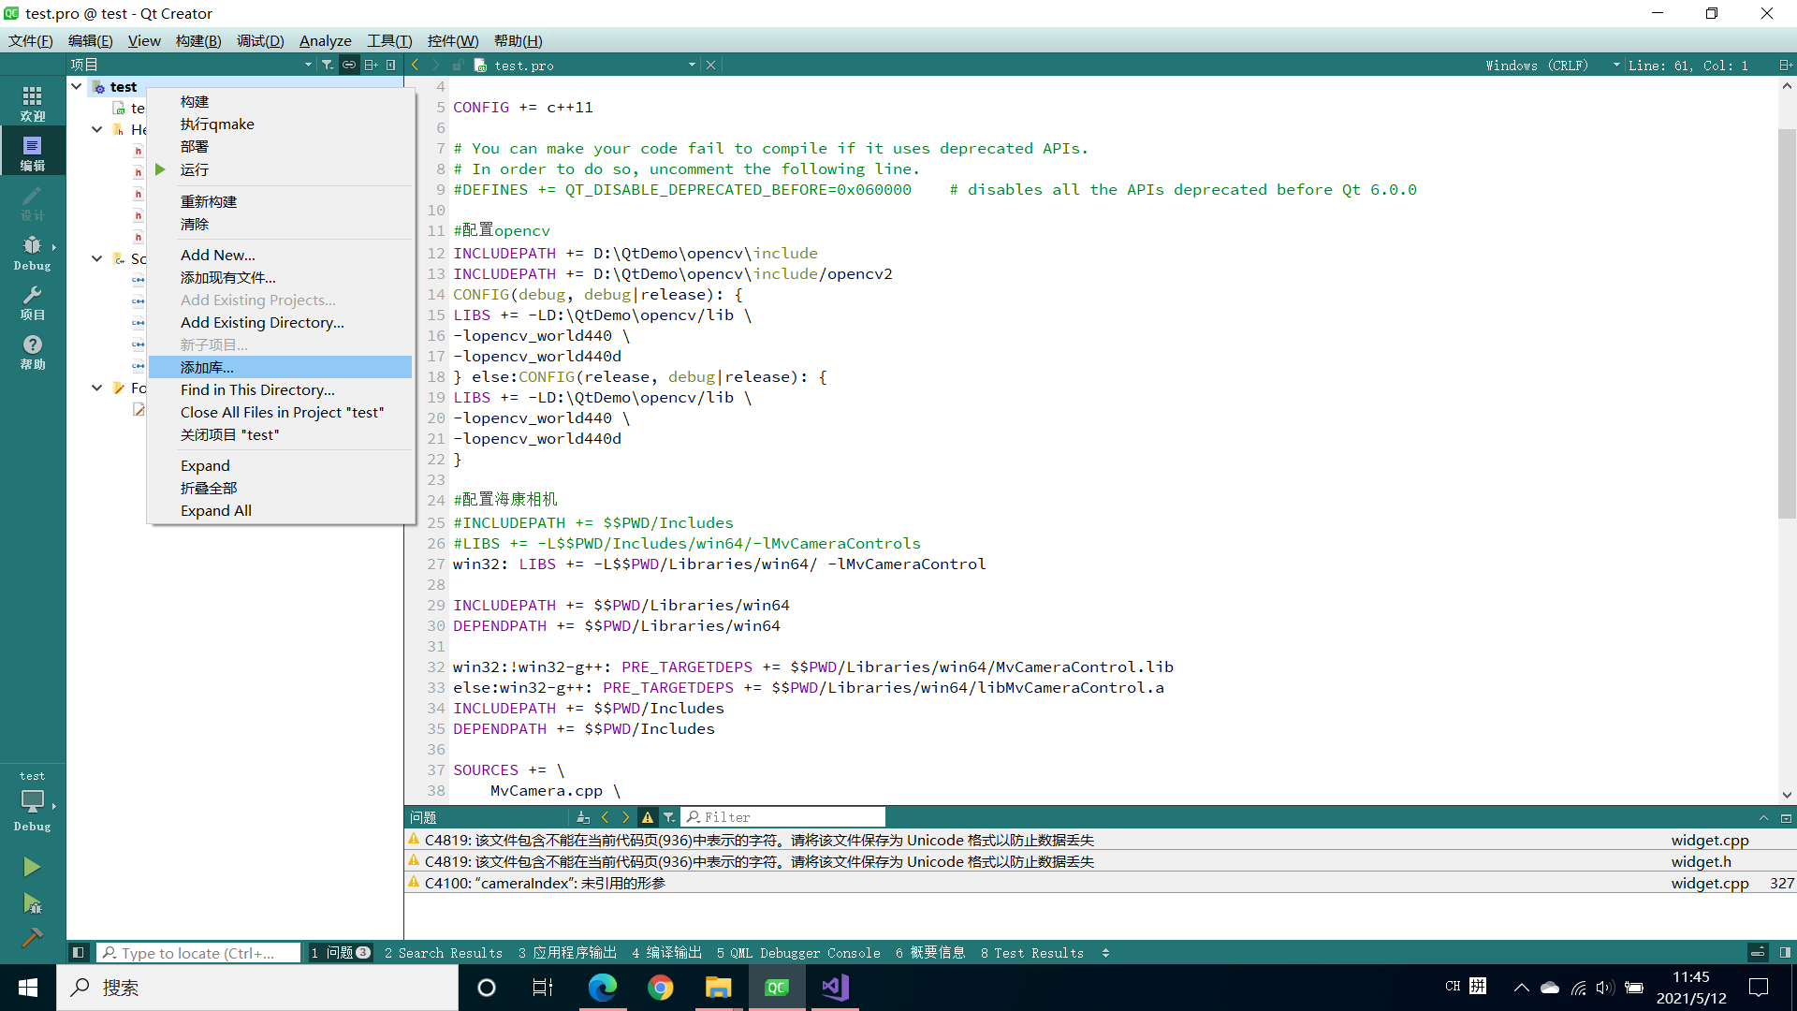The image size is (1797, 1011).
Task: Click the split editor icon in project toolbar
Action: (x=371, y=64)
